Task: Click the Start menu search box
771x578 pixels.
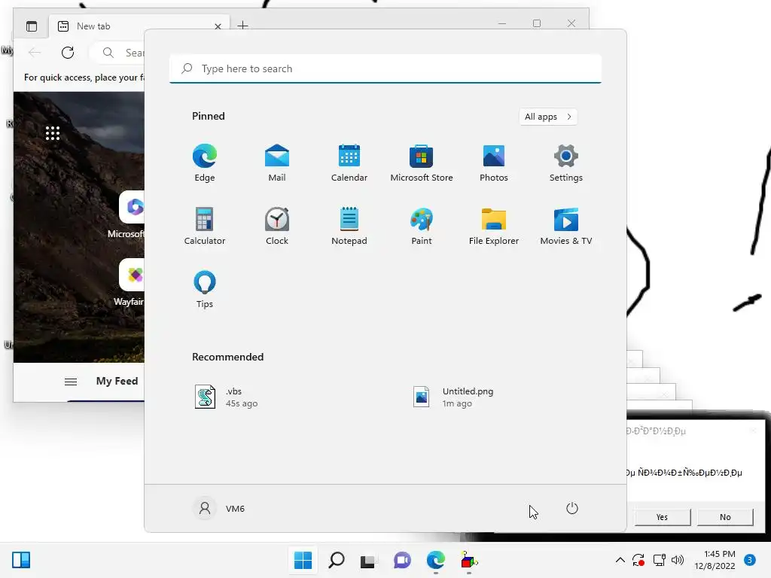Action: 385,68
